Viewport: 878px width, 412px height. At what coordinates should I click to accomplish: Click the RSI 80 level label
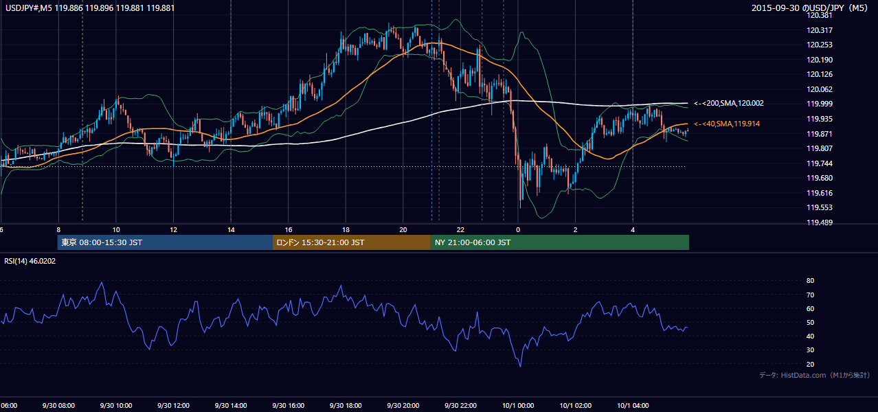[810, 281]
